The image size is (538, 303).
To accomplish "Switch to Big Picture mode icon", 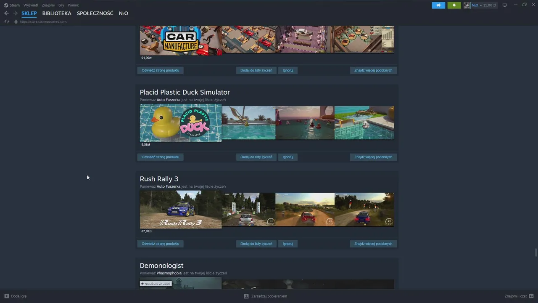I will pyautogui.click(x=505, y=5).
